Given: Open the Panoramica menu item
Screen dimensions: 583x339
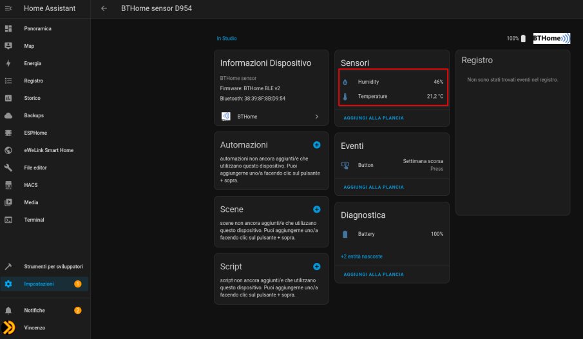Looking at the screenshot, I should click(x=44, y=28).
